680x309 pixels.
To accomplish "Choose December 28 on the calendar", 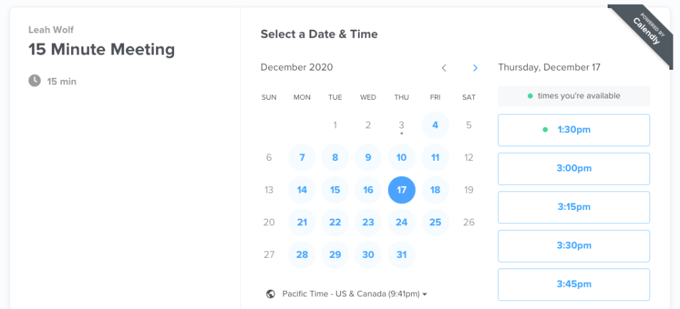I will pyautogui.click(x=302, y=255).
